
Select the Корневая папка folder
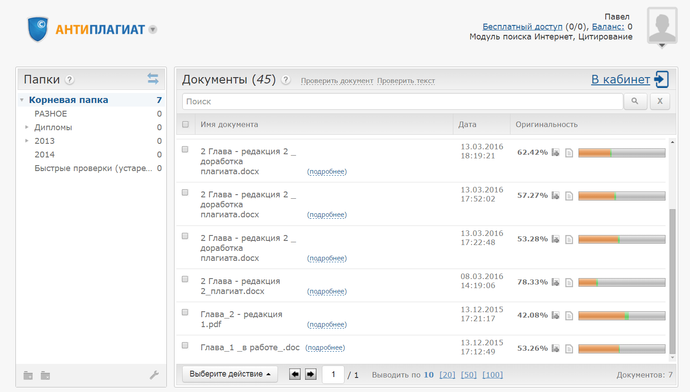click(68, 100)
